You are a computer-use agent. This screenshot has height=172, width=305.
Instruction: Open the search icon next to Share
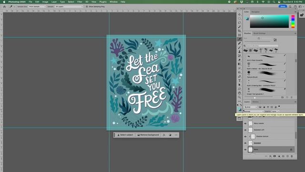(x=290, y=6)
